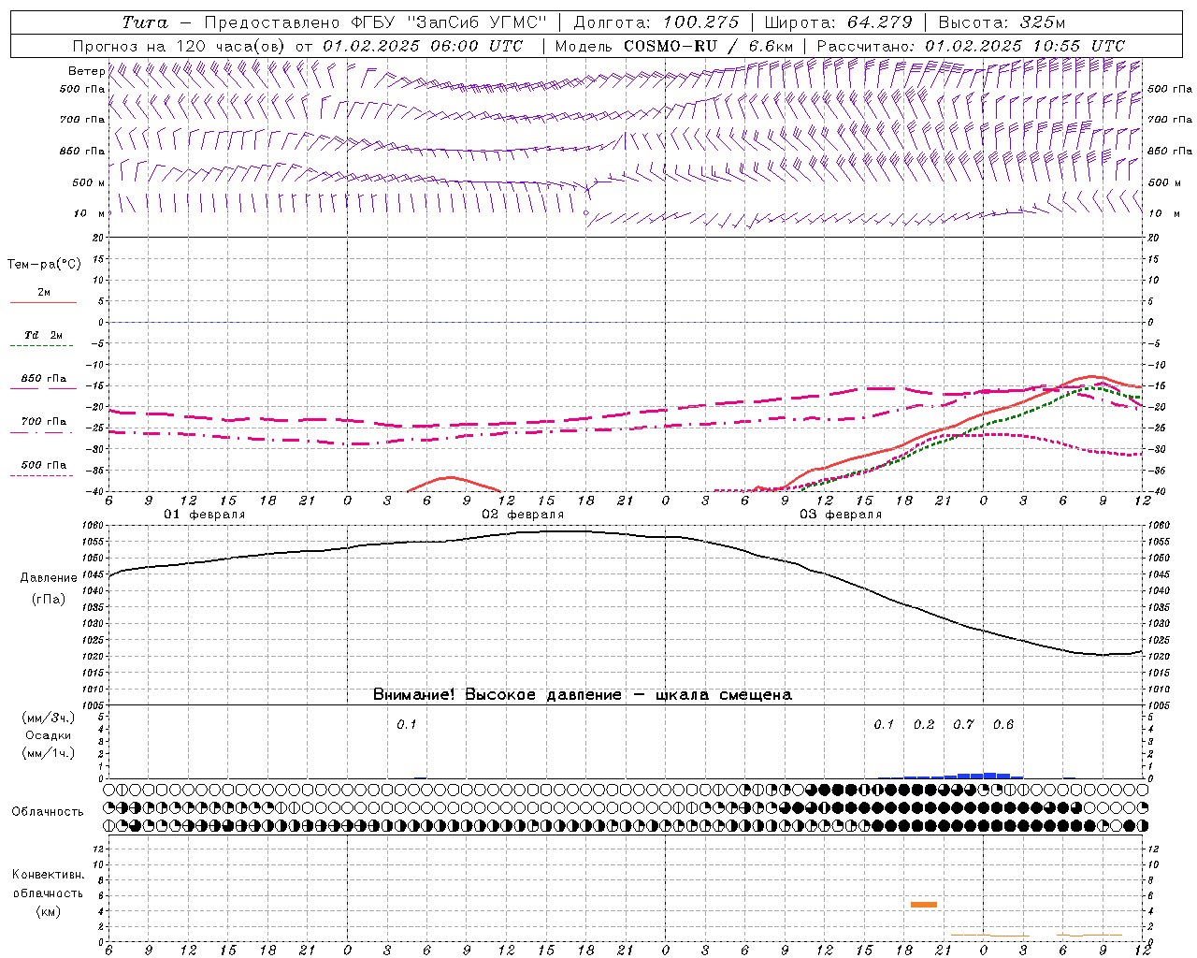Click the "Осадки" precipitation label
Viewport: 1197px width, 958px height.
click(x=49, y=735)
